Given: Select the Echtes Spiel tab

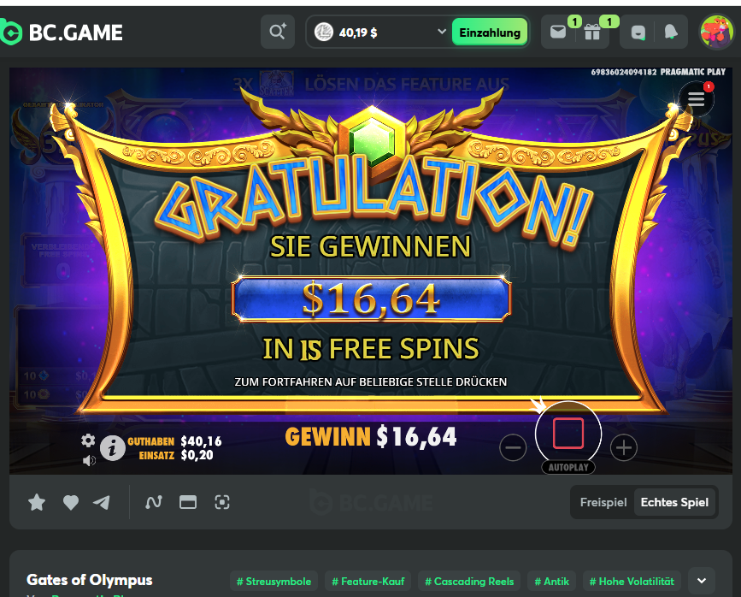Looking at the screenshot, I should [674, 502].
